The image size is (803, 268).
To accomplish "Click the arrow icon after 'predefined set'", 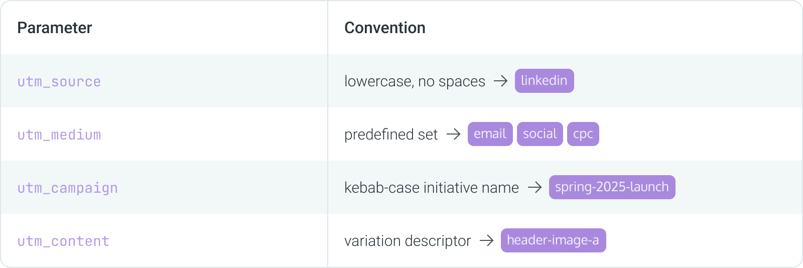I will [453, 134].
